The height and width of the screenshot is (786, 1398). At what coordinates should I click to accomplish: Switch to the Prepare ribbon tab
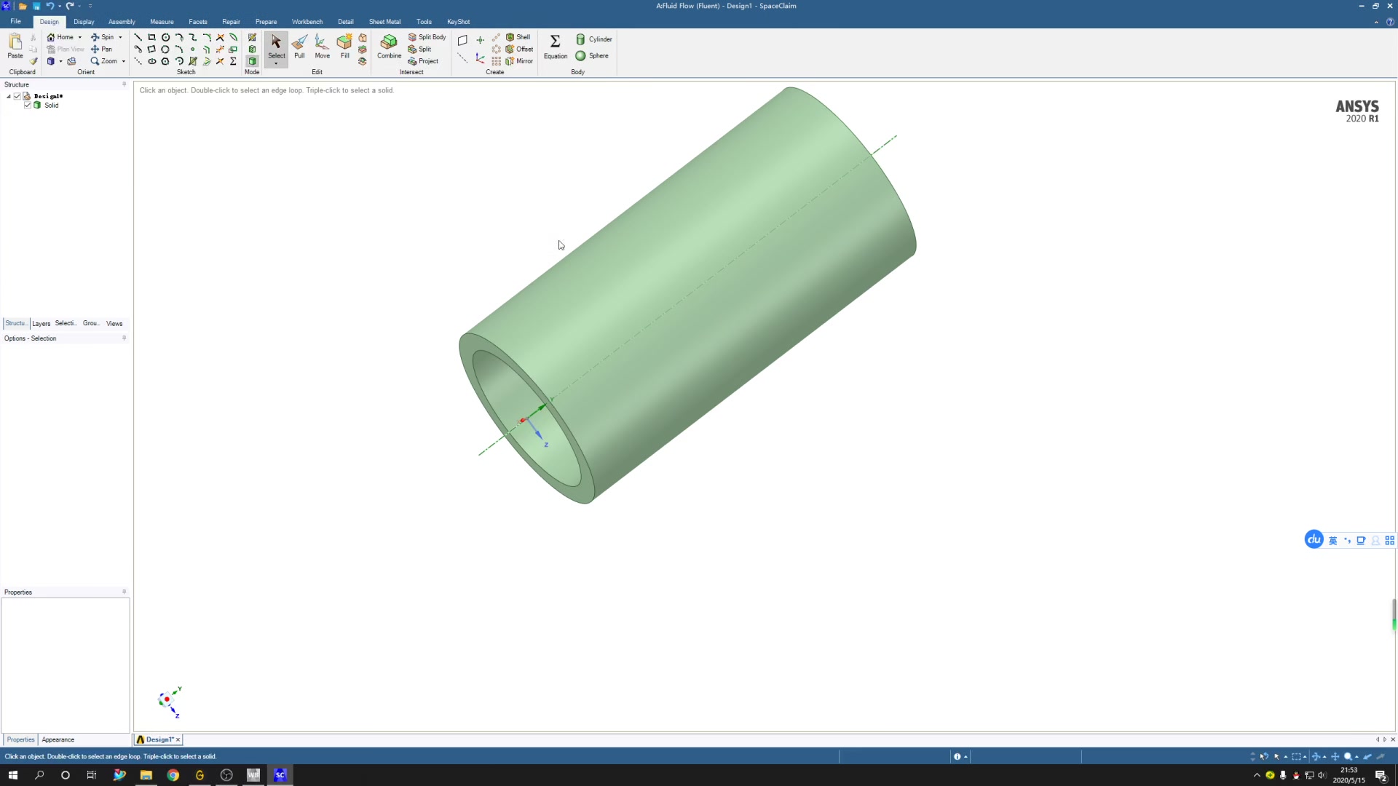tap(266, 22)
